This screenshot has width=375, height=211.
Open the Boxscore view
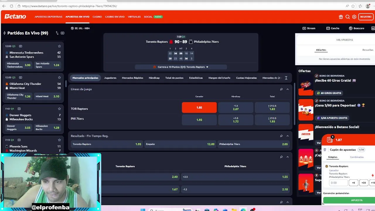pos(357,28)
